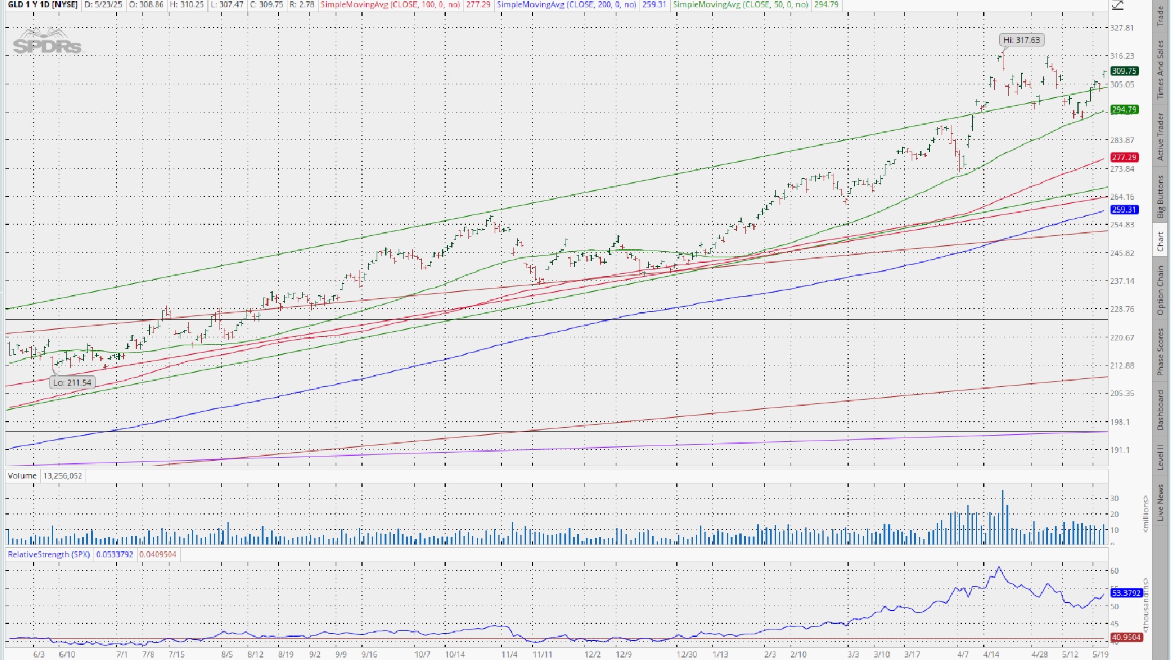The width and height of the screenshot is (1174, 660).
Task: Click the SimpleMovingAvg 200 study label
Action: (566, 5)
